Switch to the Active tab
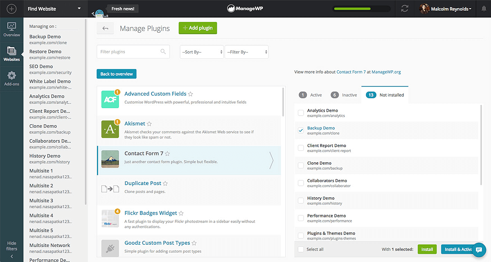The height and width of the screenshot is (262, 491). [x=311, y=95]
